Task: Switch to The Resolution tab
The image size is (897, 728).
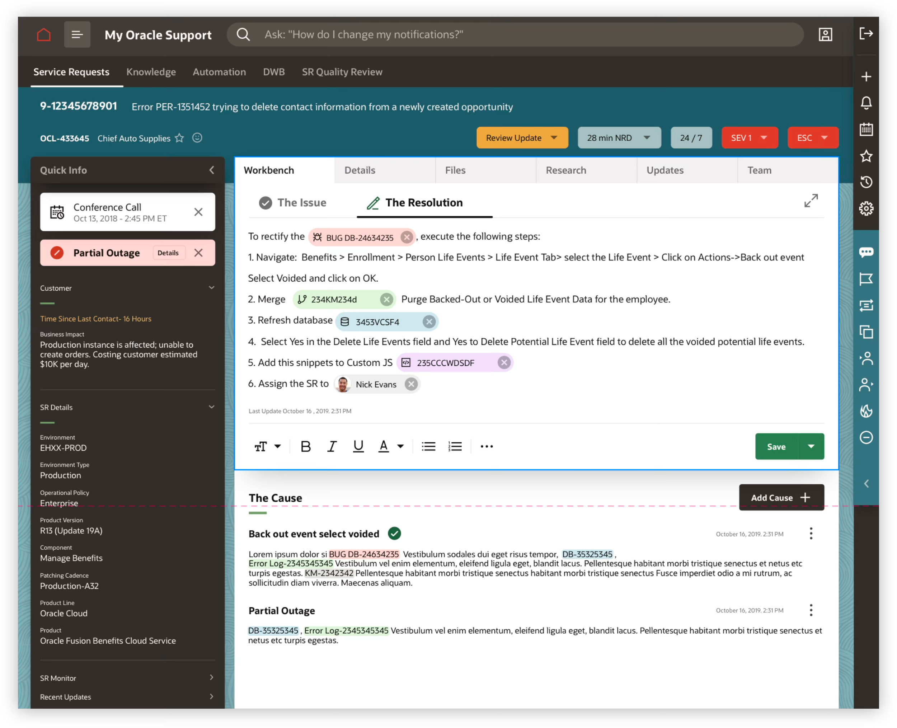Action: [424, 203]
